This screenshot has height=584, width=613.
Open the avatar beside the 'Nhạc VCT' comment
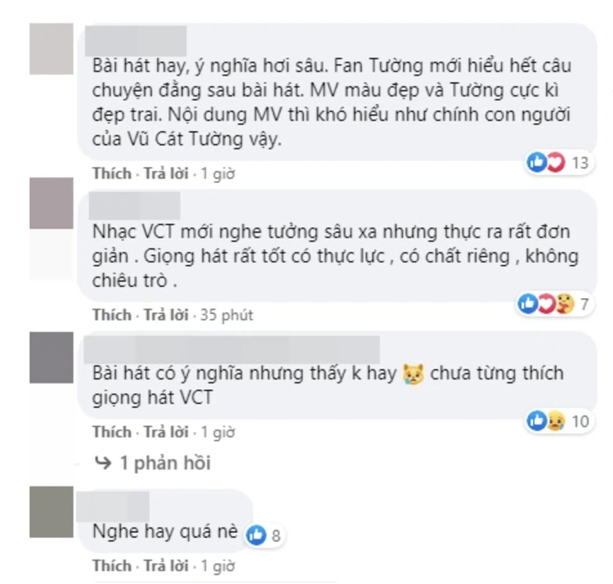(x=51, y=203)
